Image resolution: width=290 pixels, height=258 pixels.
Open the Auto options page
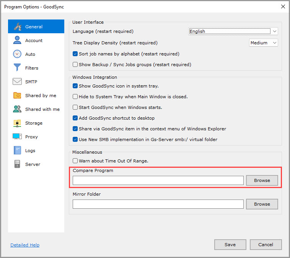click(x=36, y=54)
